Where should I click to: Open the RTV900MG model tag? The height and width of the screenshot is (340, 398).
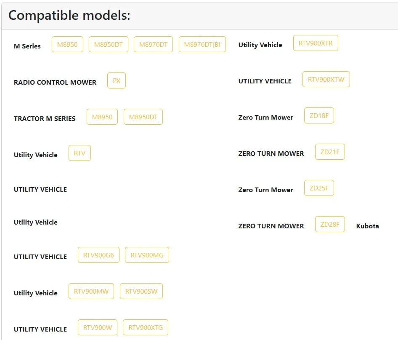pyautogui.click(x=147, y=255)
